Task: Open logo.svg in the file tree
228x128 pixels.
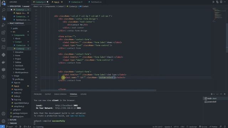Action: coord(19,100)
